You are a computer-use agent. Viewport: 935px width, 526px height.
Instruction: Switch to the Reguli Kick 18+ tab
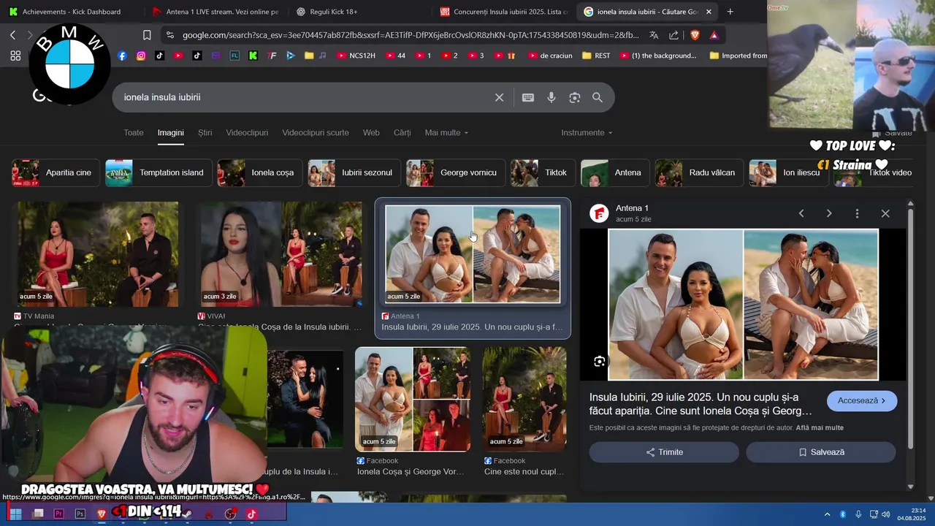pyautogui.click(x=359, y=12)
